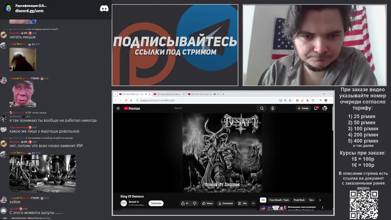391x220 pixels.
Task: Open more actions ellipsis under the video
Action: (253, 203)
